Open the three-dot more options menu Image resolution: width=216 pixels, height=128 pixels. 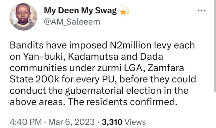click(x=201, y=11)
